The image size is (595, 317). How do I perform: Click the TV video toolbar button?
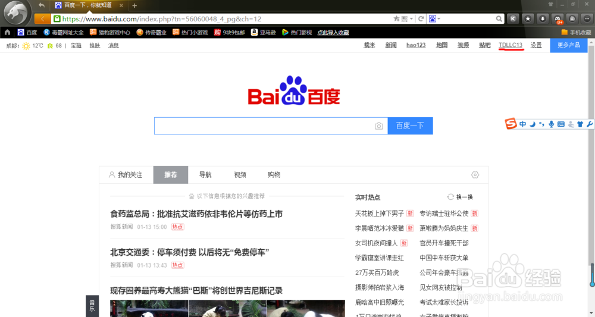tap(572, 18)
